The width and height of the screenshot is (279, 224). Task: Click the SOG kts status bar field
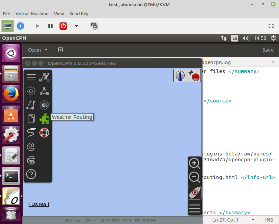(73, 221)
